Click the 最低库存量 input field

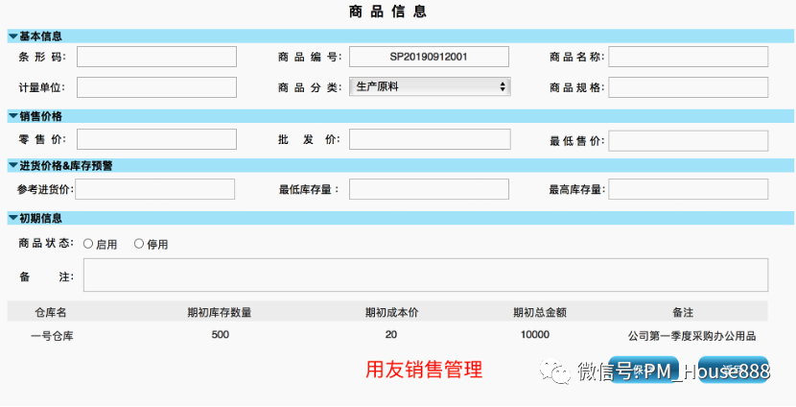(x=429, y=189)
